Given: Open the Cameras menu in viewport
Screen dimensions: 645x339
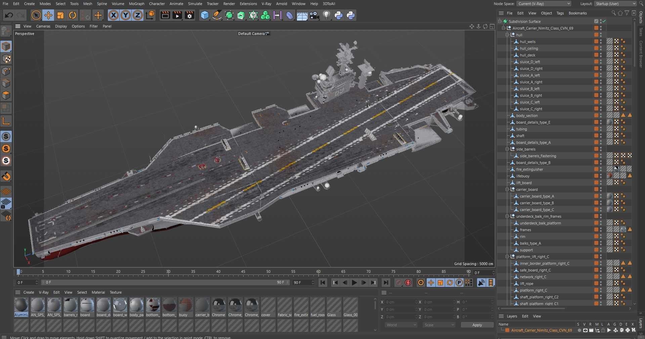Looking at the screenshot, I should [43, 26].
